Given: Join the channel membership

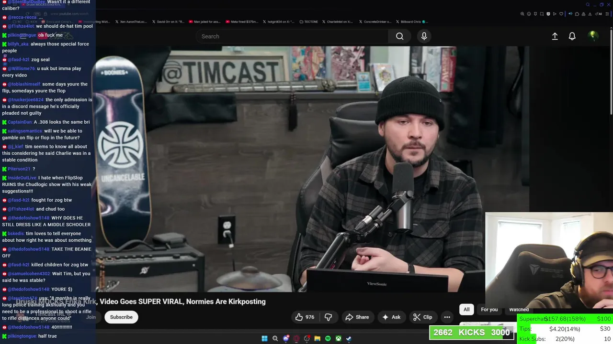Looking at the screenshot, I should click(91, 317).
